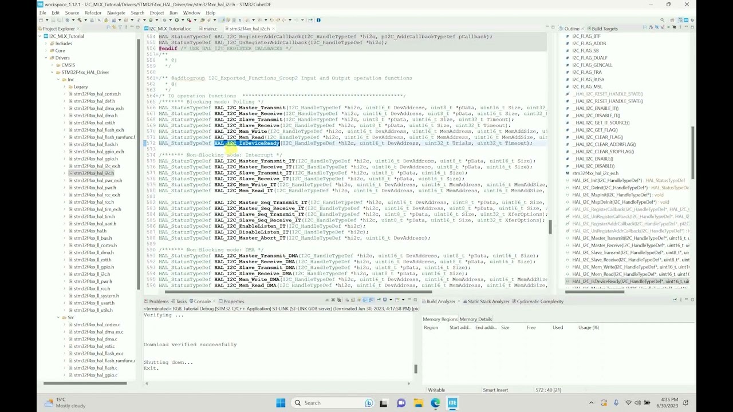Screen dimensions: 733x412
Task: Collapse the Inc folder
Action: pyautogui.click(x=58, y=80)
